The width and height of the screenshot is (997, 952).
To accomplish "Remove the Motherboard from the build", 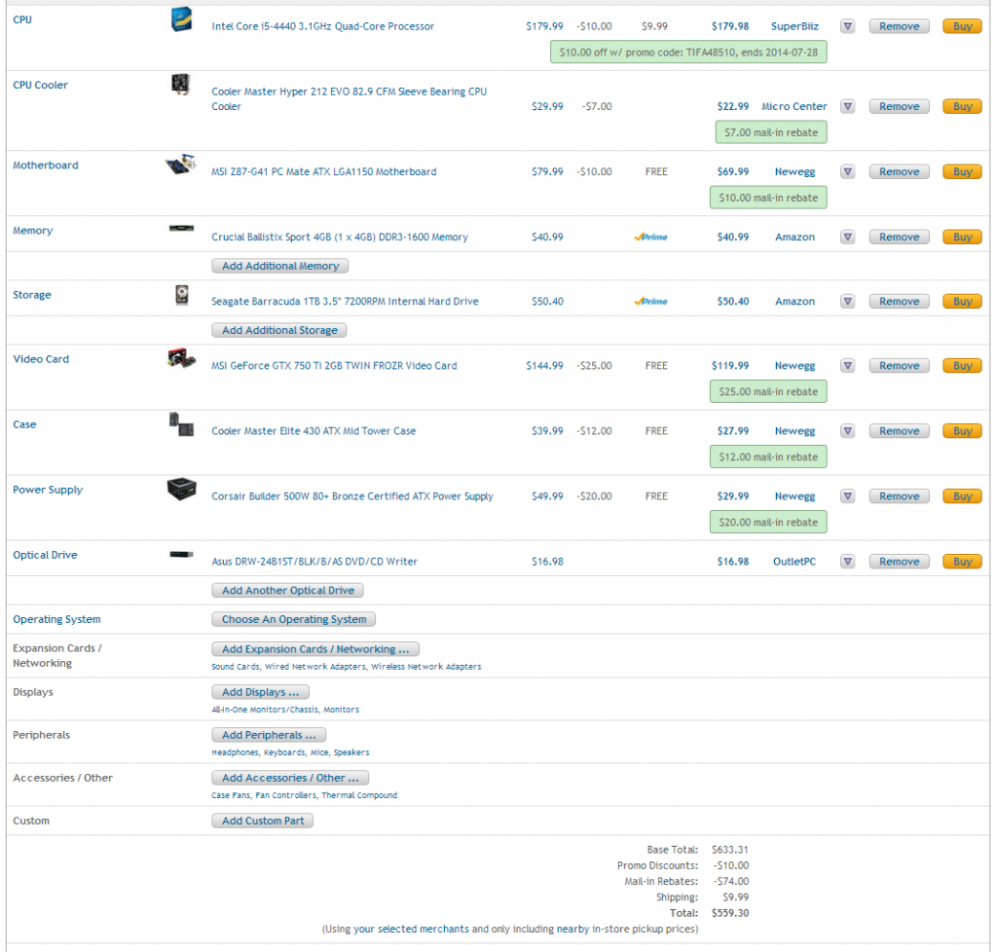I will (899, 171).
